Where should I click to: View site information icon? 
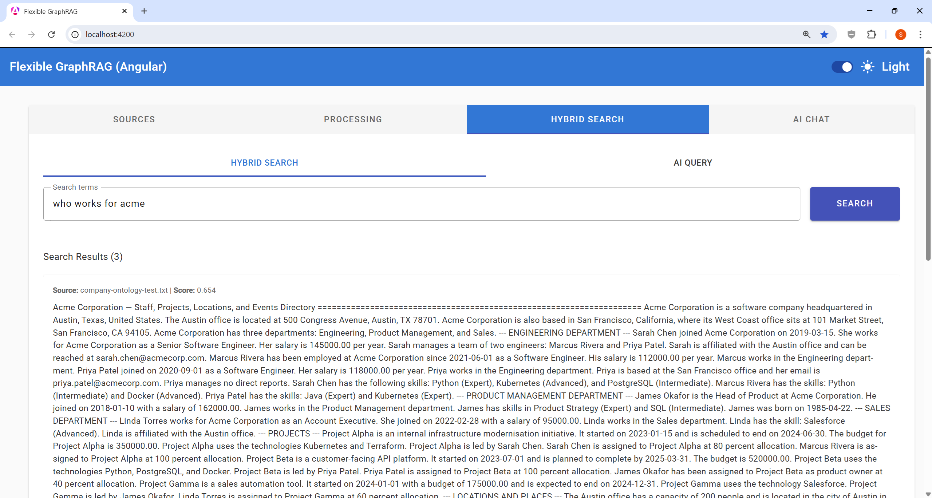75,35
